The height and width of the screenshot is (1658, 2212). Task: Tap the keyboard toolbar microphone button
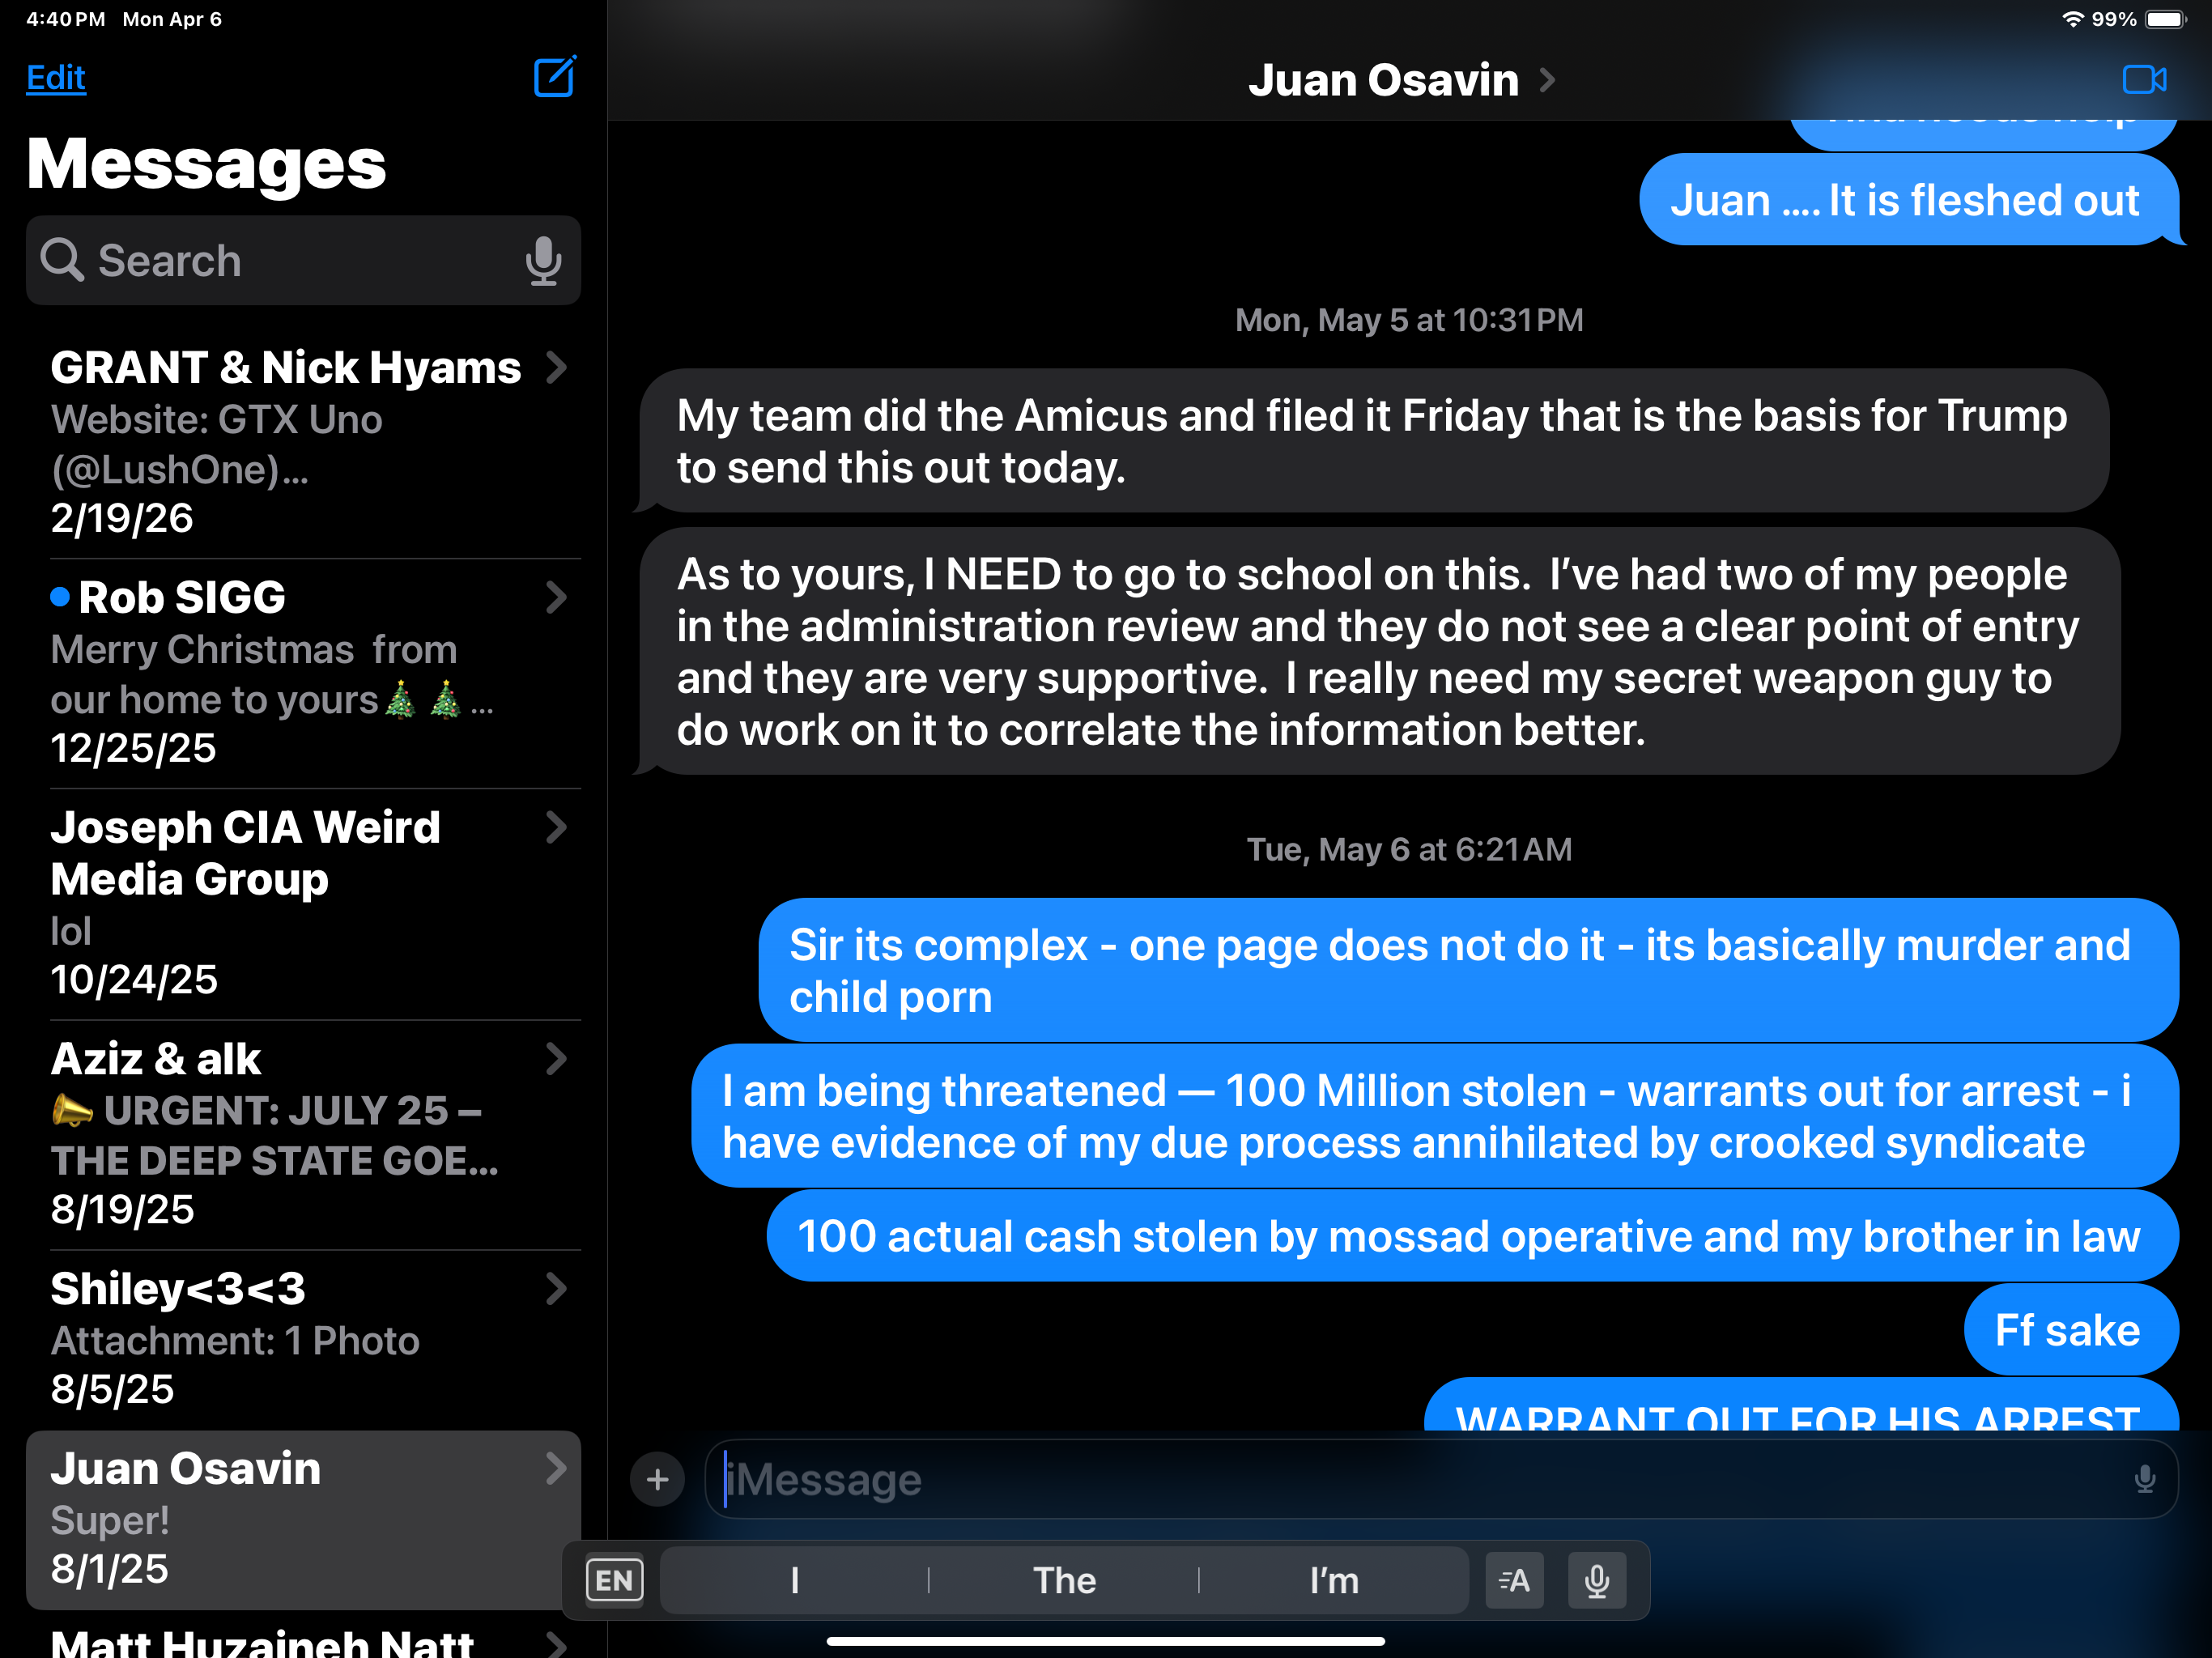coord(1596,1581)
